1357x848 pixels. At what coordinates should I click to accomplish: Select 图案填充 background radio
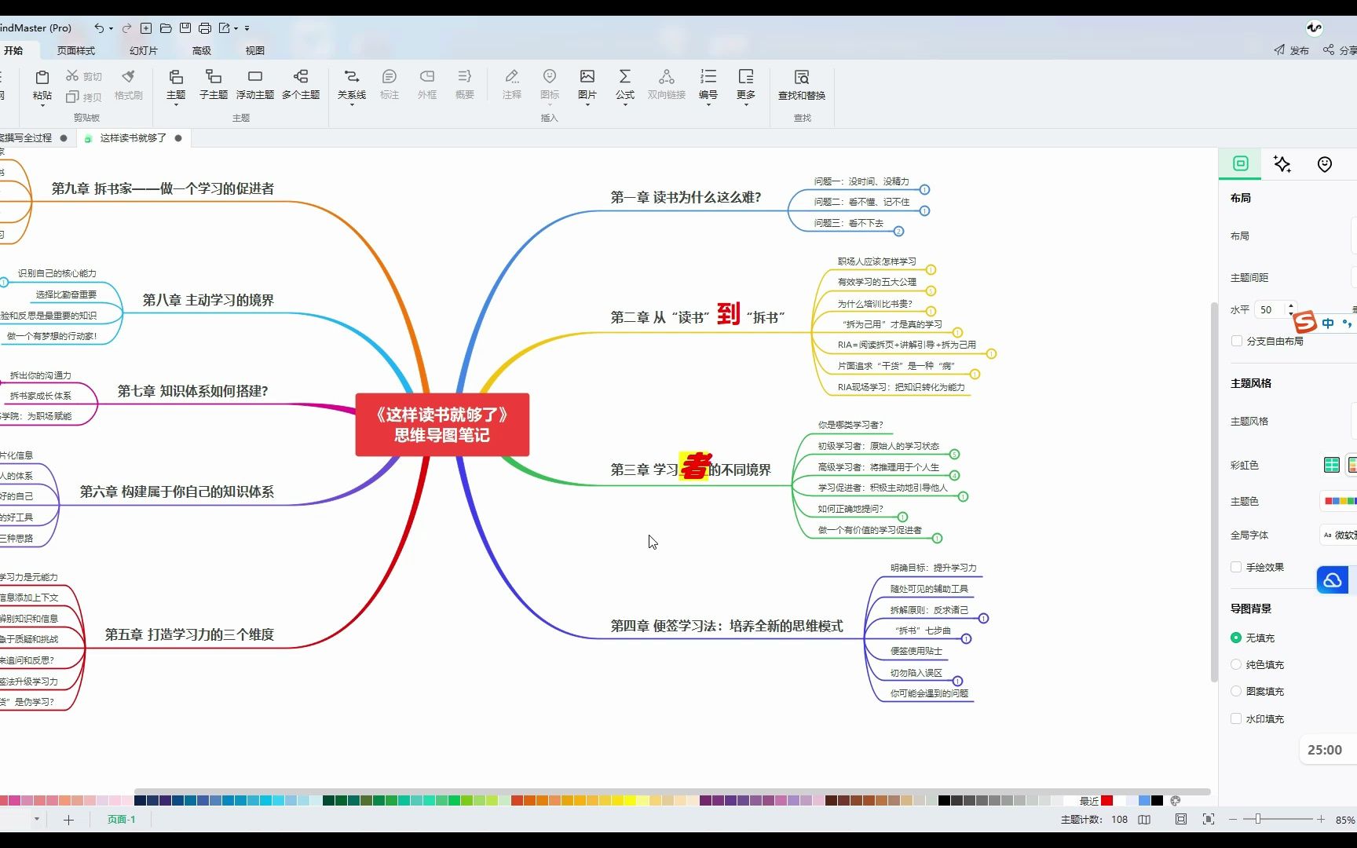[1236, 691]
